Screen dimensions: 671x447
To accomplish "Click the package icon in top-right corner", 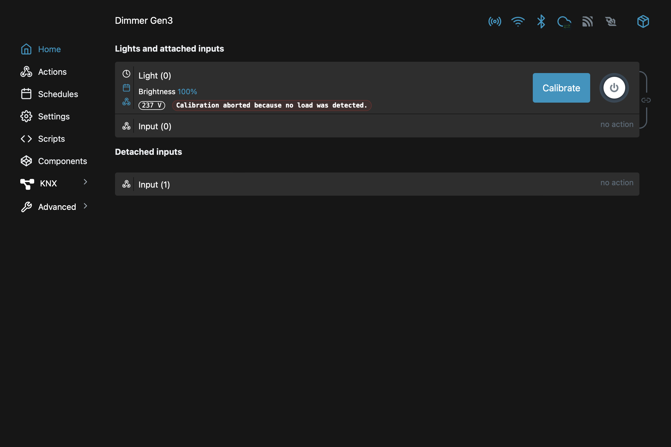I will (x=643, y=21).
